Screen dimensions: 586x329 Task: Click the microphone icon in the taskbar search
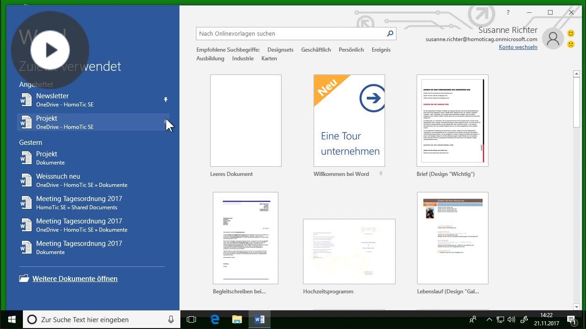coord(170,319)
